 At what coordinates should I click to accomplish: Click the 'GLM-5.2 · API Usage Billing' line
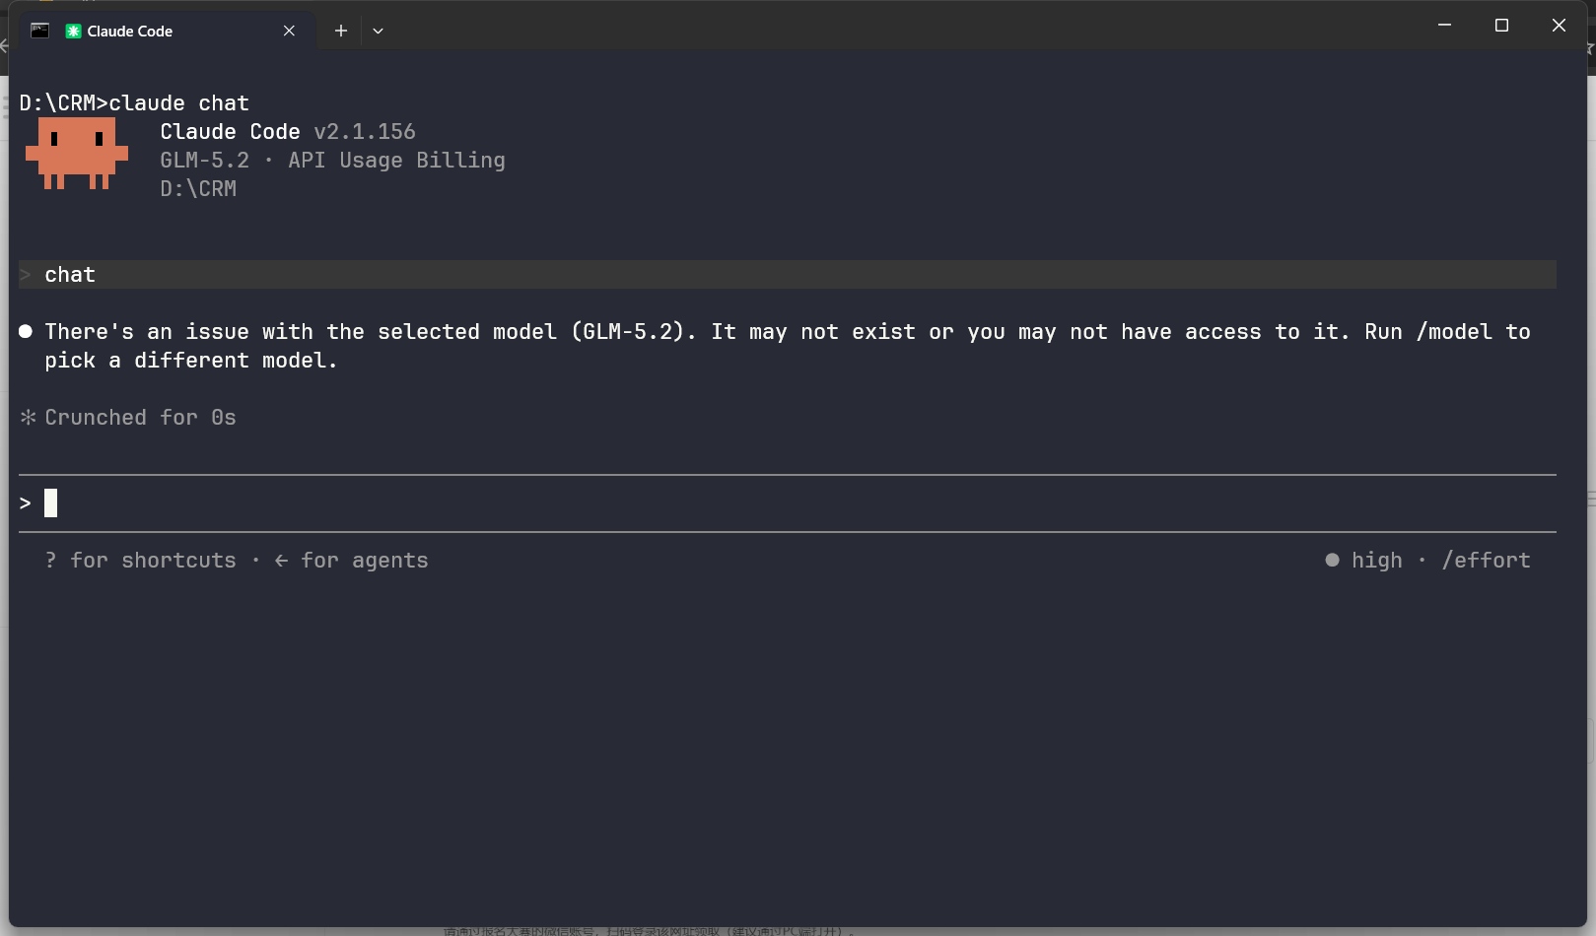[332, 161]
